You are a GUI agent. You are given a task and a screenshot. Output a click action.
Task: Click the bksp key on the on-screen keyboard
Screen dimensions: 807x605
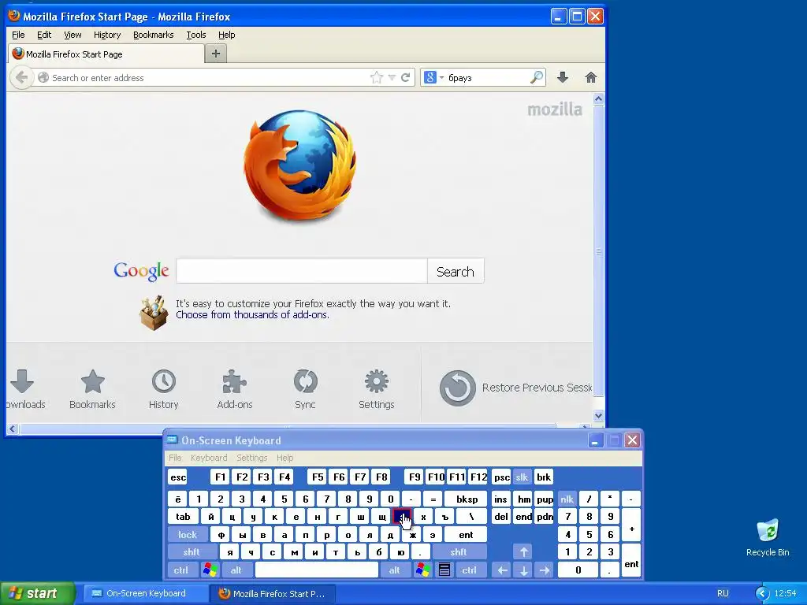point(467,499)
